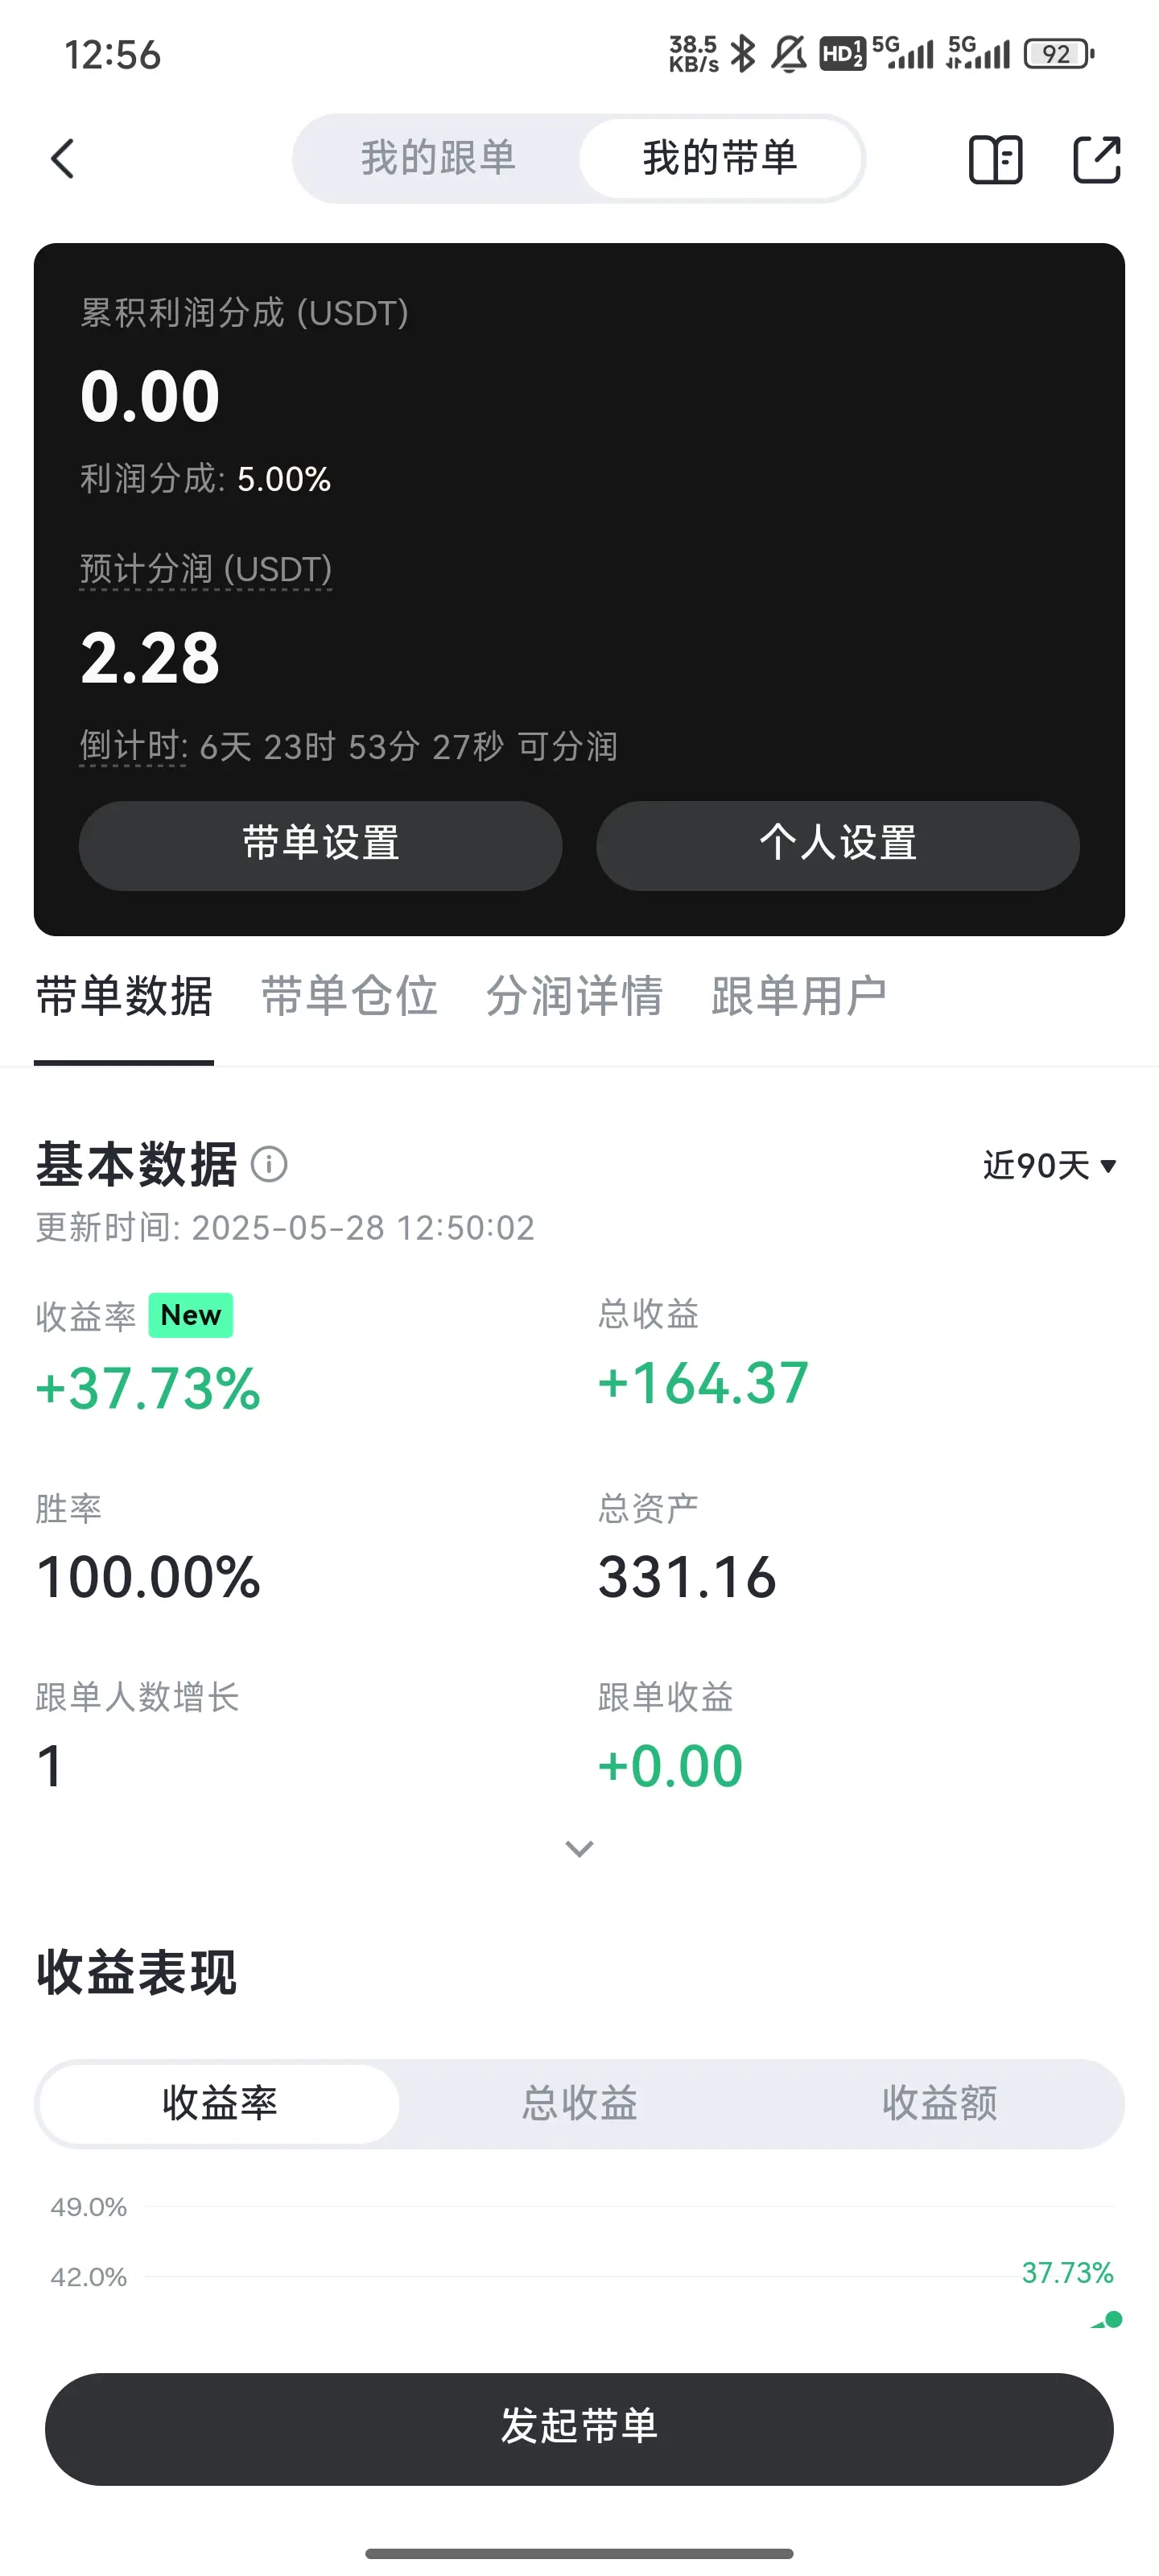The image size is (1159, 2576).
Task: Tap the back arrow icon
Action: 62,158
